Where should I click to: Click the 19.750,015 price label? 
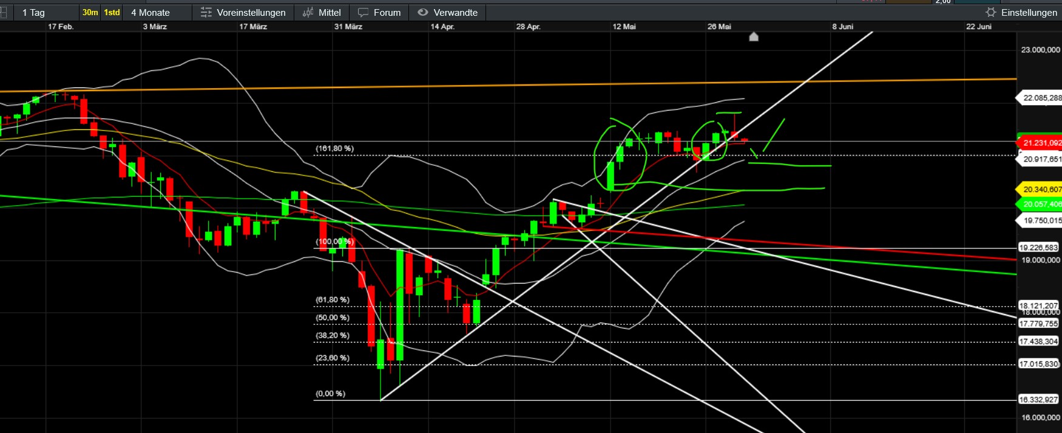pos(1040,220)
